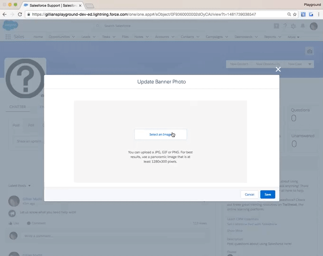323x256 pixels.
Task: Click the user profile avatar in header
Action: point(313,26)
